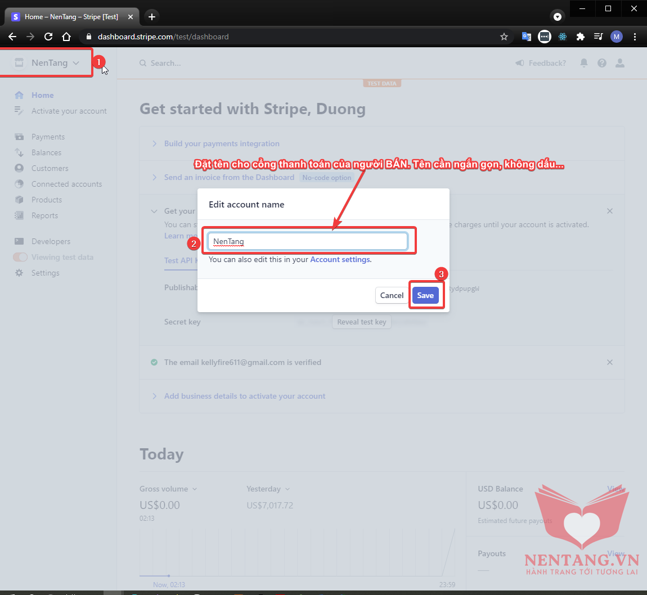Click the Settings gear icon in sidebar

(19, 273)
